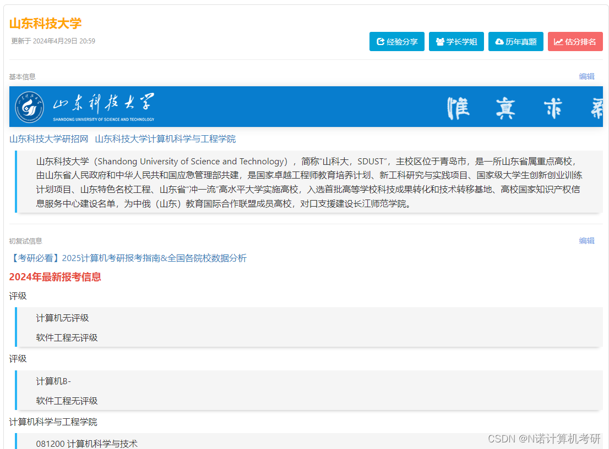This screenshot has width=609, height=449.
Task: Click the 学长学姐 button
Action: (x=456, y=41)
